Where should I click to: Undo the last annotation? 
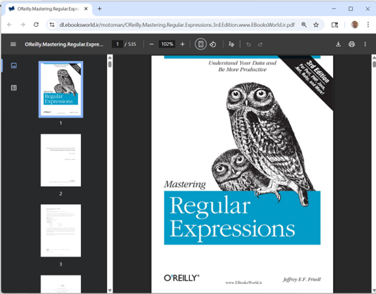(x=248, y=45)
